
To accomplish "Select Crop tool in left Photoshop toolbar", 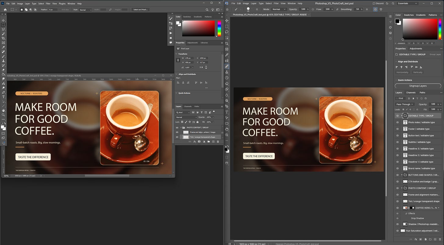I will tap(3, 38).
